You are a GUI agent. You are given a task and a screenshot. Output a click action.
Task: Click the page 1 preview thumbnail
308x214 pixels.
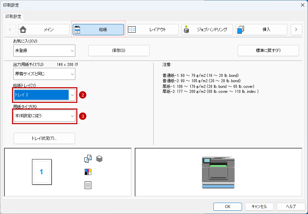point(42,172)
